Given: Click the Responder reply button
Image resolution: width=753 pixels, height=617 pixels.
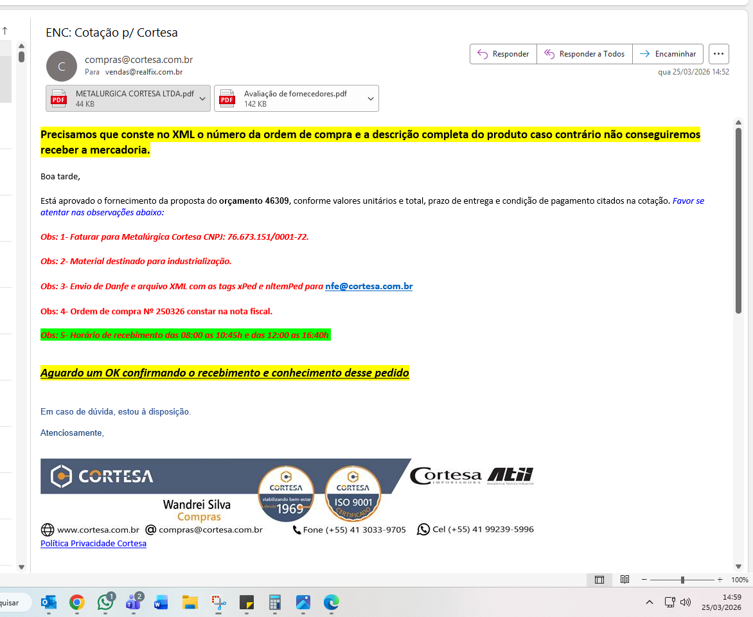Looking at the screenshot, I should pyautogui.click(x=503, y=54).
